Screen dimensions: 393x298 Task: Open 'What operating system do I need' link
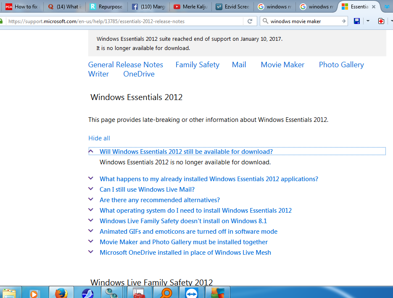click(x=196, y=211)
